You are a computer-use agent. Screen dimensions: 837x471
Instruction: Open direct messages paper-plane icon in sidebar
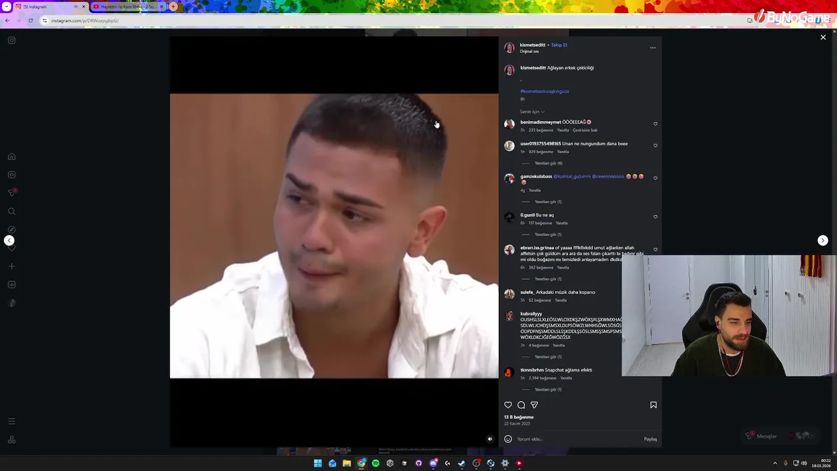tap(11, 193)
